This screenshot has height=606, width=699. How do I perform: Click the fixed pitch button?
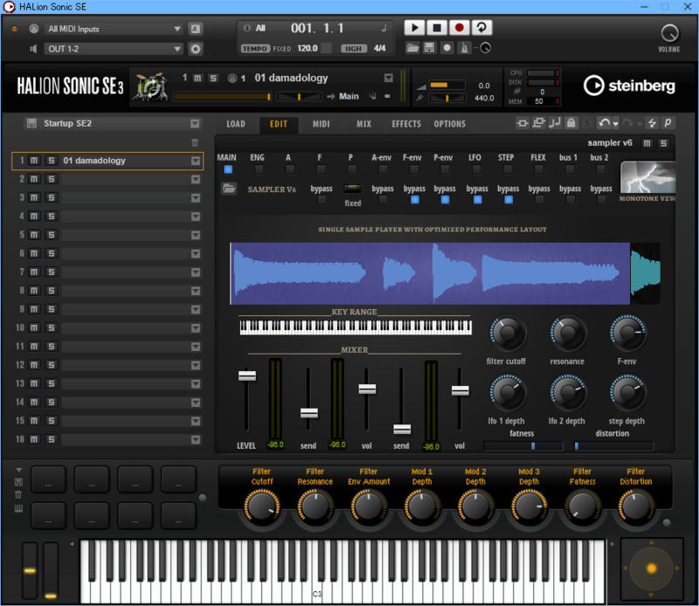point(353,189)
